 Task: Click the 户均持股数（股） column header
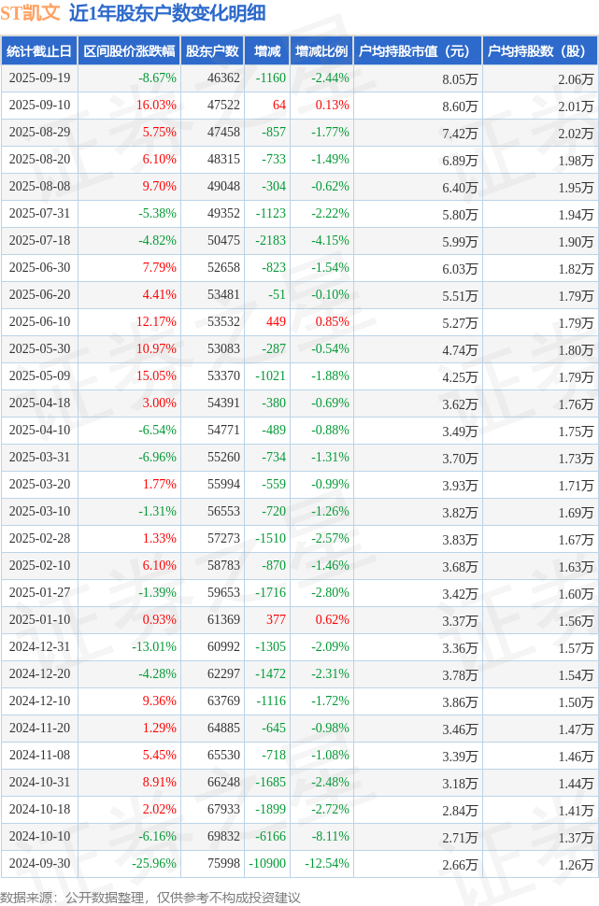(x=540, y=51)
